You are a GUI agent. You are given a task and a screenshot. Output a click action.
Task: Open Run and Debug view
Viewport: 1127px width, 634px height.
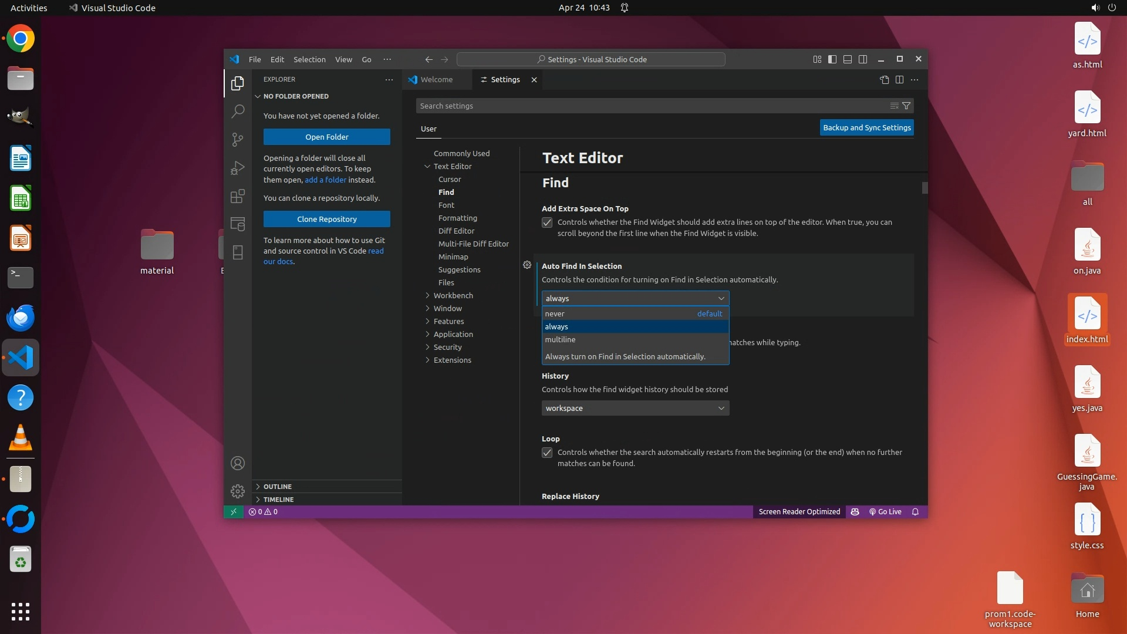click(238, 168)
